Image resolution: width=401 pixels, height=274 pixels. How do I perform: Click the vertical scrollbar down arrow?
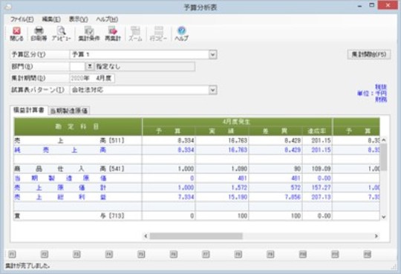pyautogui.click(x=383, y=217)
